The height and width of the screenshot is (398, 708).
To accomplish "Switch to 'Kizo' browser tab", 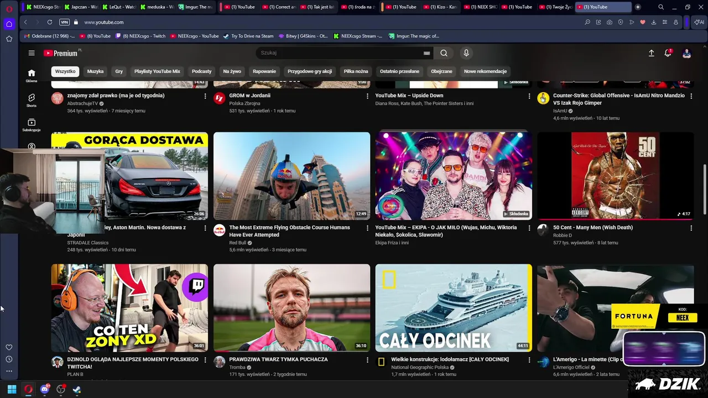I will [439, 7].
